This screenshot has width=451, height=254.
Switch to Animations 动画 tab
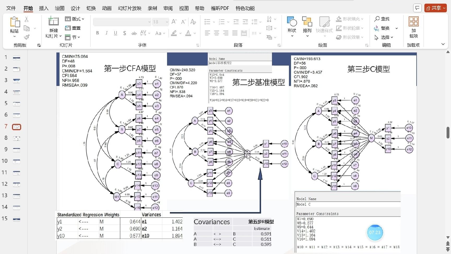click(107, 8)
